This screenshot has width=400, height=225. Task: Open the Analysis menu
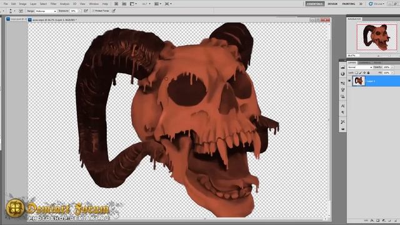(x=64, y=4)
